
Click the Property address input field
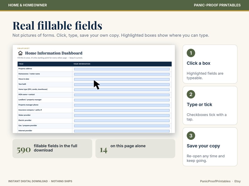[122, 69]
